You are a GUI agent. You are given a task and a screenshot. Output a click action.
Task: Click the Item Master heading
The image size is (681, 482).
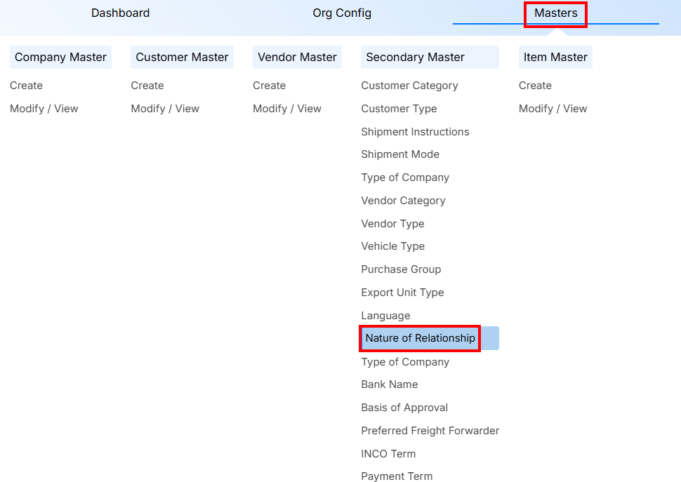coord(555,58)
